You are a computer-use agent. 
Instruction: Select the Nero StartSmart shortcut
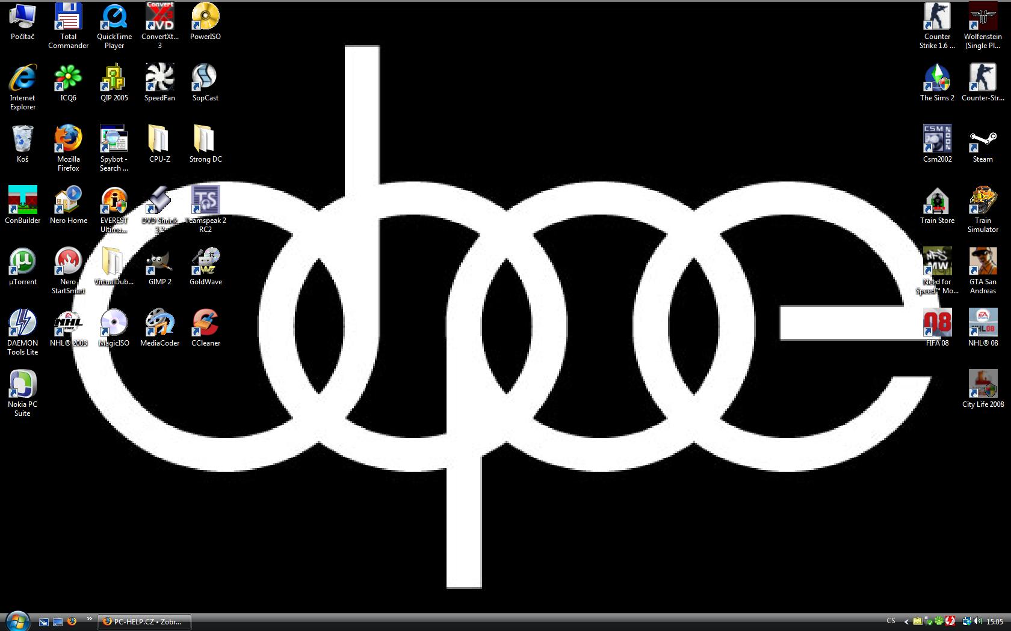point(69,272)
